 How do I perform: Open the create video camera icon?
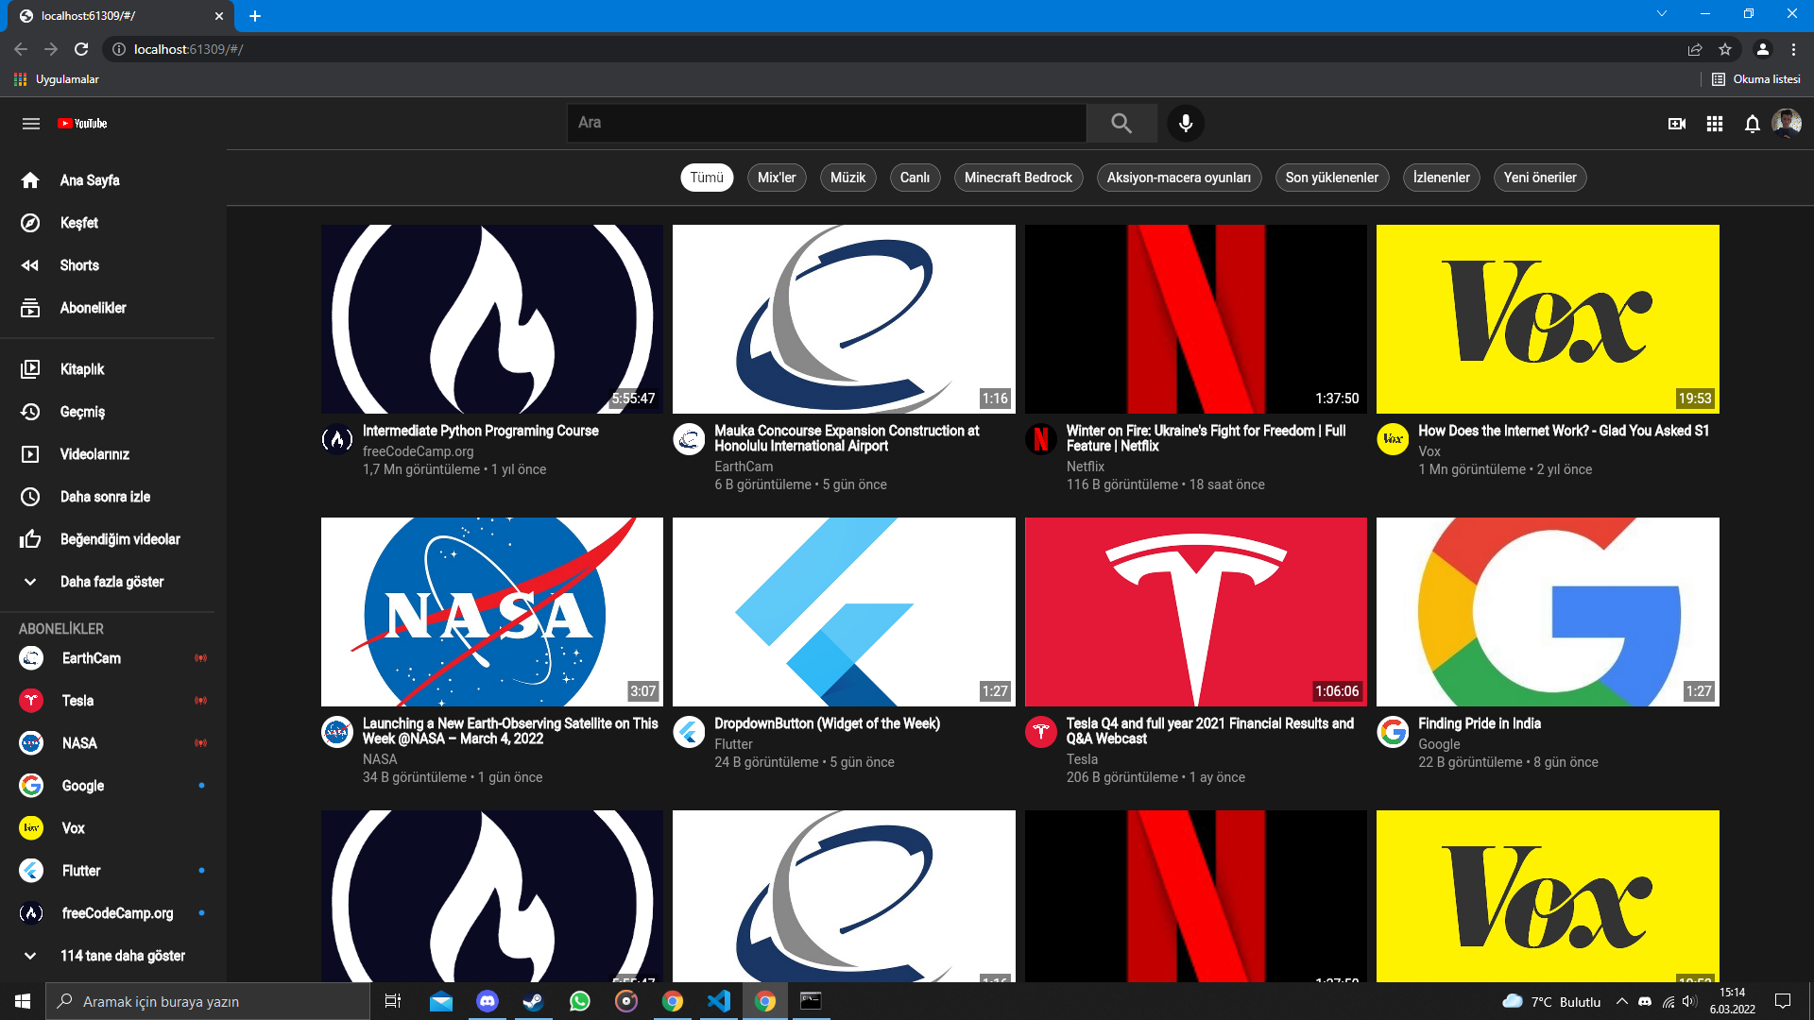click(1677, 123)
